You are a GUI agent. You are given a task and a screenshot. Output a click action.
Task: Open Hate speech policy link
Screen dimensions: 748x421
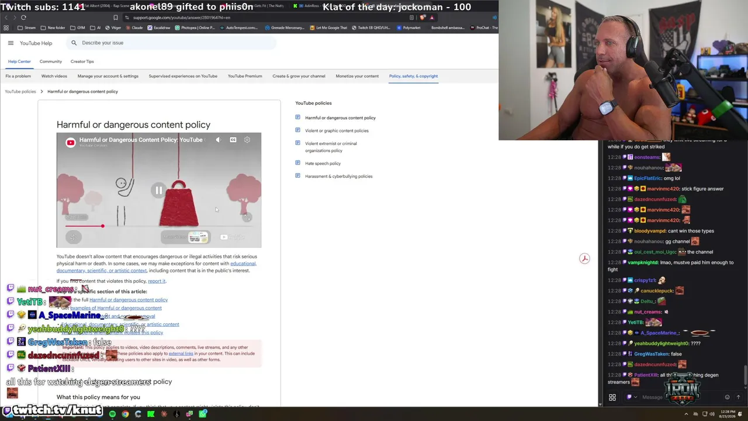click(x=323, y=163)
